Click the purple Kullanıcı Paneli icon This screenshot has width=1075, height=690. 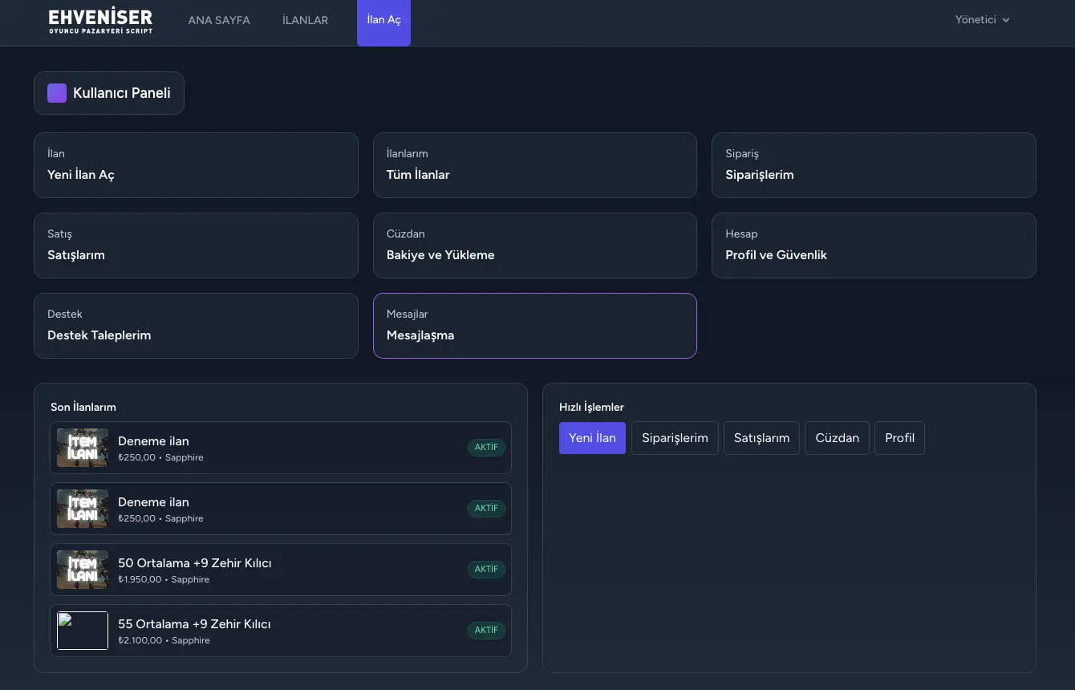57,93
